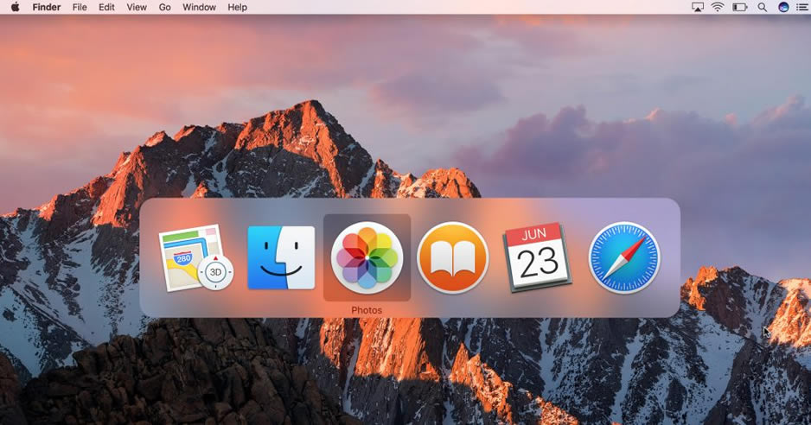Click the AirPlay display icon
This screenshot has width=811, height=425.
(698, 7)
